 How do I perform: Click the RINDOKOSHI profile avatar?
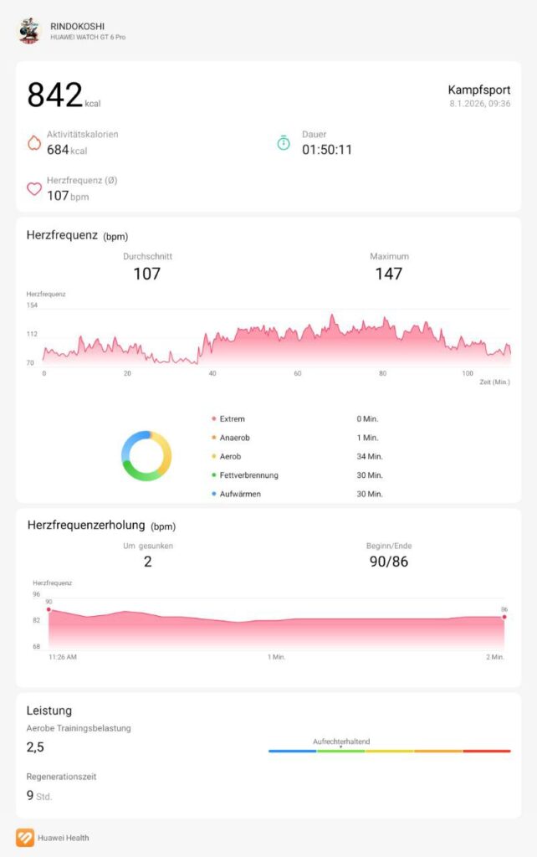click(x=28, y=31)
